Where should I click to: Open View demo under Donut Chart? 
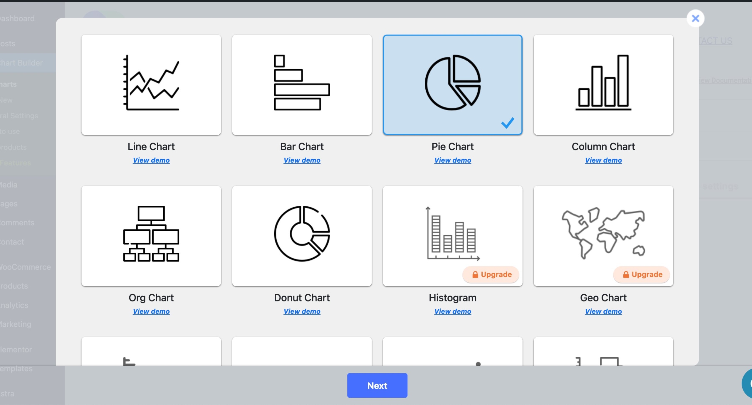pos(302,311)
